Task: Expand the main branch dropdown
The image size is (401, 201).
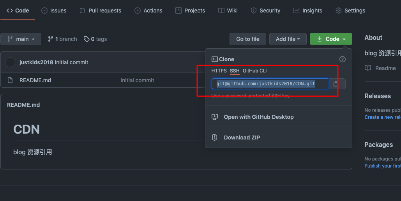Action: (21, 39)
